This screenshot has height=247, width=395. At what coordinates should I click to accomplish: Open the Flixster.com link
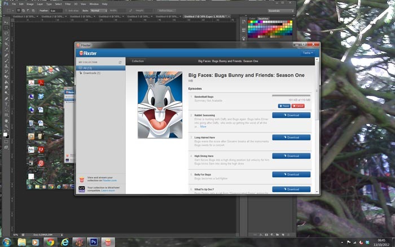(109, 180)
